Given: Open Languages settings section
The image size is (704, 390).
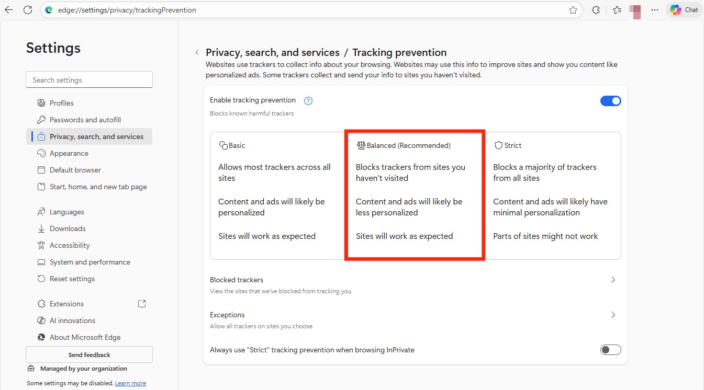Looking at the screenshot, I should click(89, 212).
